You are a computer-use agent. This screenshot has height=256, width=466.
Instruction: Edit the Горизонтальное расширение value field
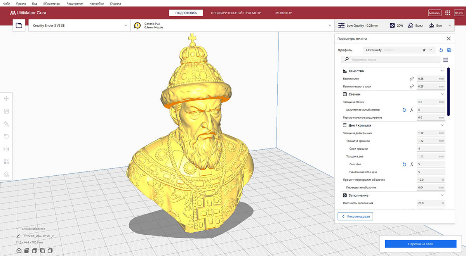[431, 118]
